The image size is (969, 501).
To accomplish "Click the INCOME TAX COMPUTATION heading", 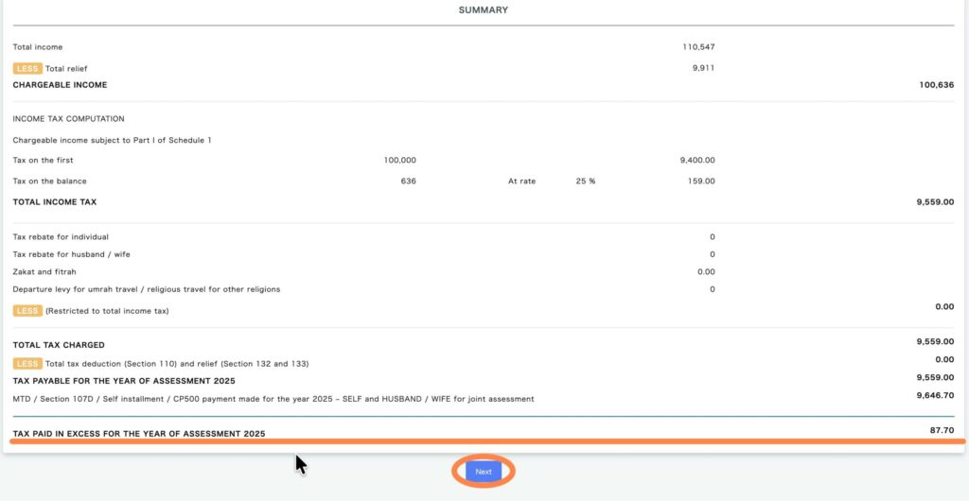I will click(x=68, y=119).
